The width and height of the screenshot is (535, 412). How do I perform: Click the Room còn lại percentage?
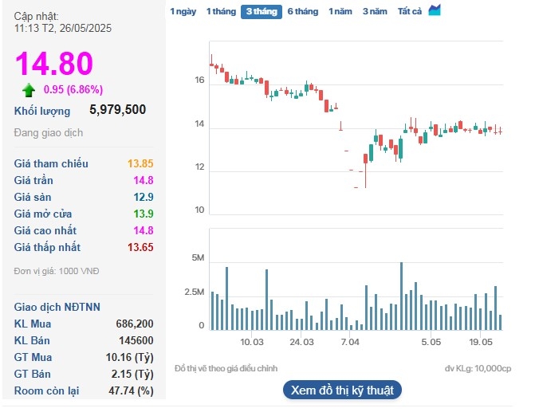pyautogui.click(x=131, y=390)
